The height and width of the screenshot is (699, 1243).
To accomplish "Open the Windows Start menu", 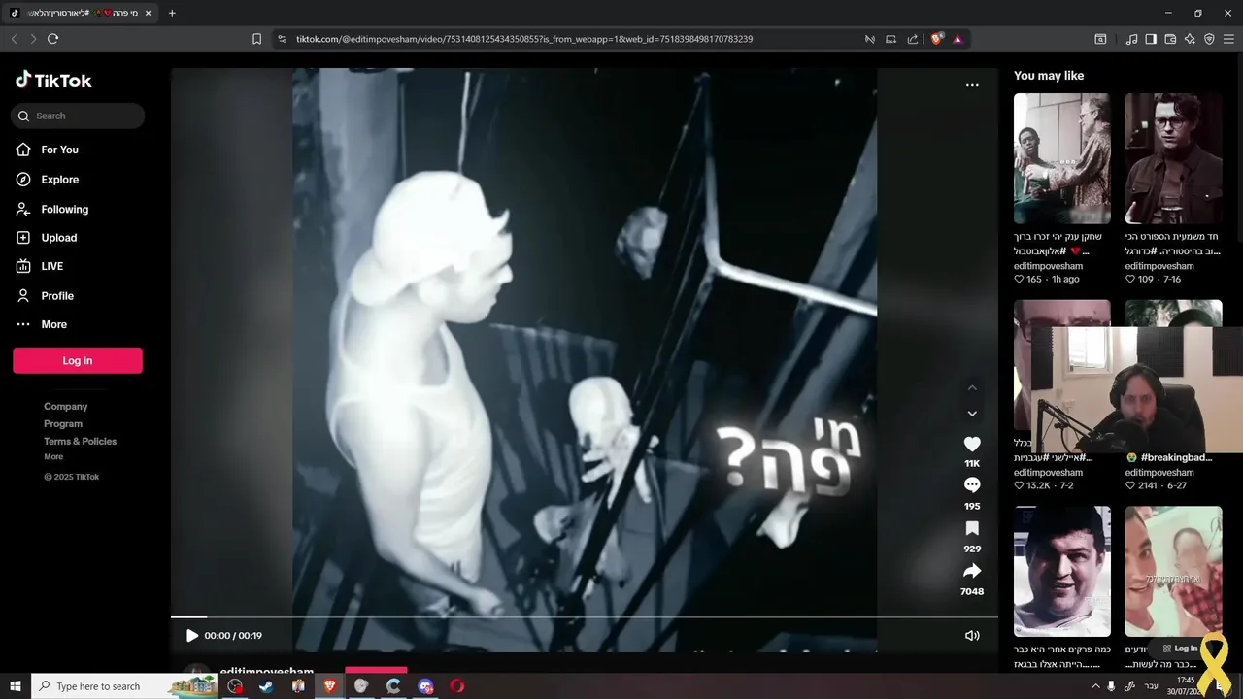I will [15, 686].
